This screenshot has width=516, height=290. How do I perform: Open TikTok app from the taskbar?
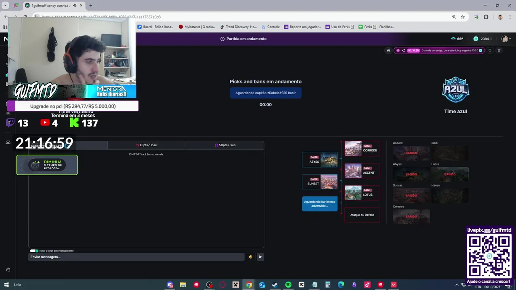(x=367, y=285)
